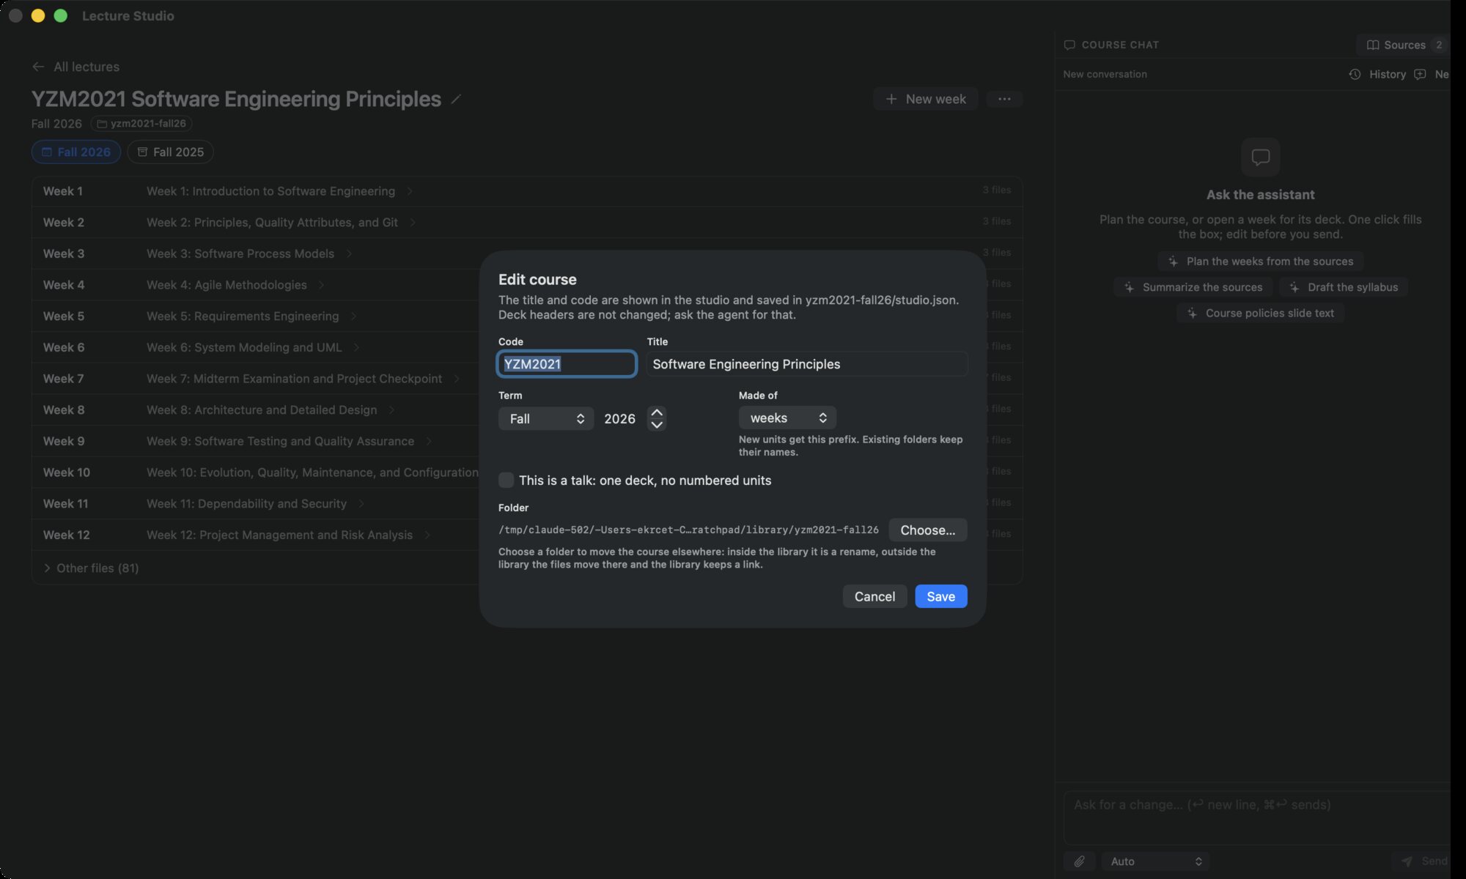Click the Title field Software Engineering Principles
This screenshot has height=879, width=1466.
click(x=807, y=364)
